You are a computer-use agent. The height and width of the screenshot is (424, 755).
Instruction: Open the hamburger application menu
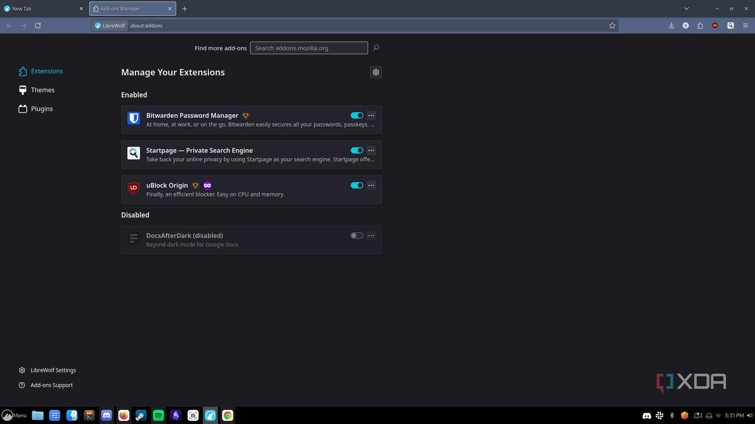[x=745, y=26]
